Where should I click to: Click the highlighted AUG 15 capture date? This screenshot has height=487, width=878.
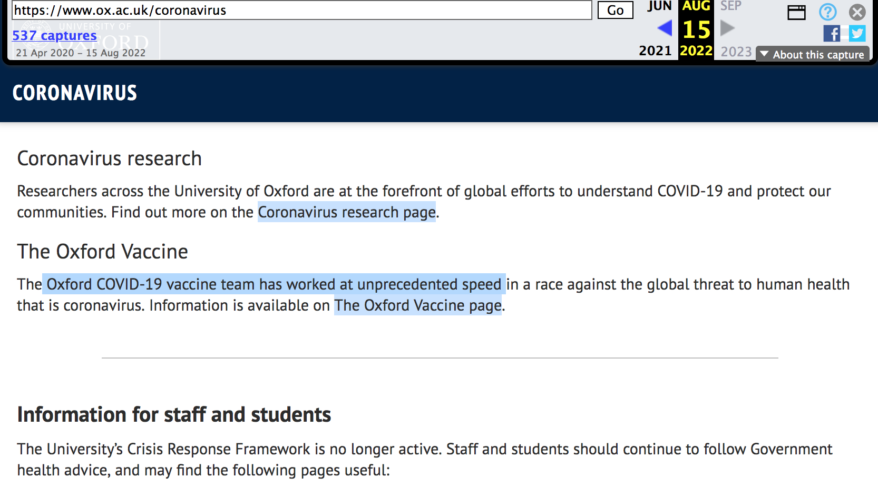(696, 29)
